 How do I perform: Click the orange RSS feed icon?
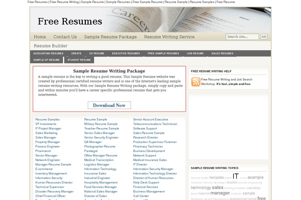click(196, 82)
